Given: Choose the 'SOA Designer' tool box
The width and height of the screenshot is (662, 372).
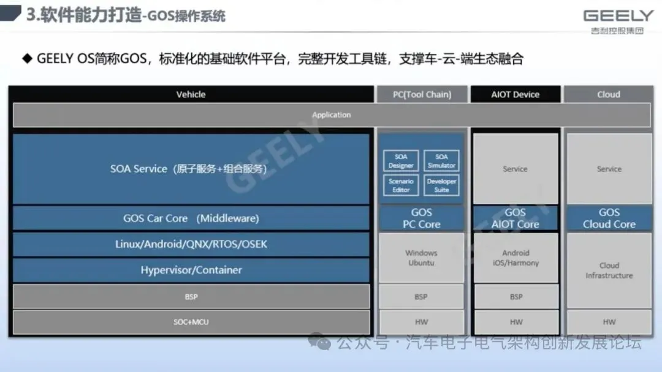Looking at the screenshot, I should (401, 161).
